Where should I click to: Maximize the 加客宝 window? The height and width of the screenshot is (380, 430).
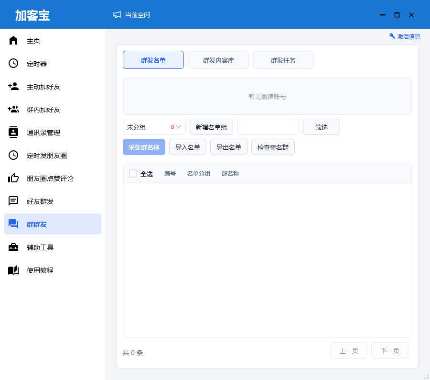point(397,15)
